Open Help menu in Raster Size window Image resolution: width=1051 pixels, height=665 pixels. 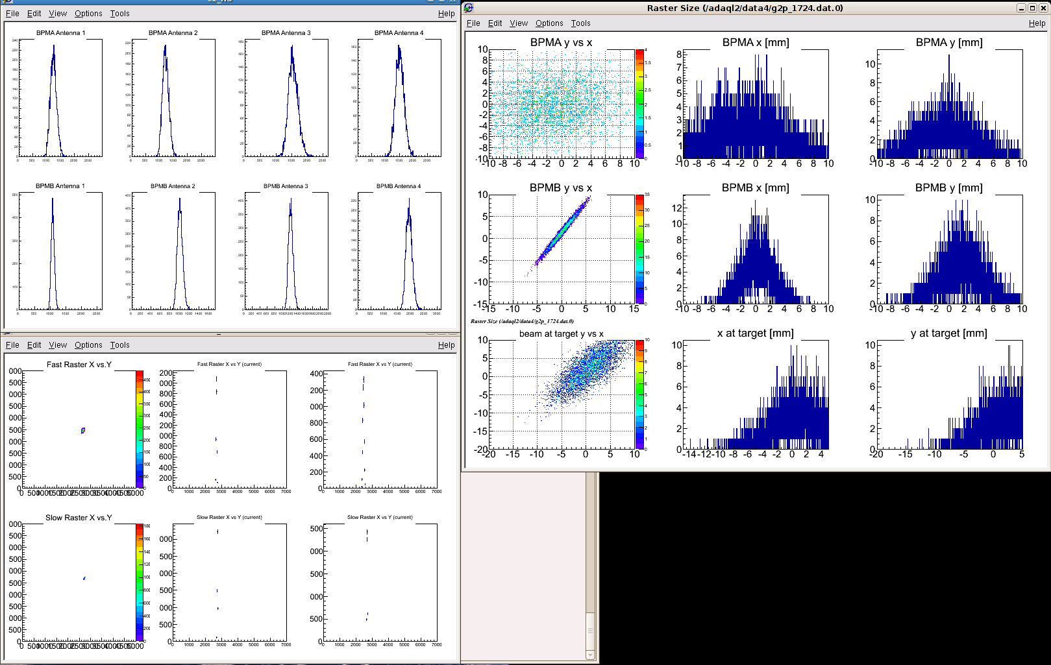click(x=1037, y=23)
